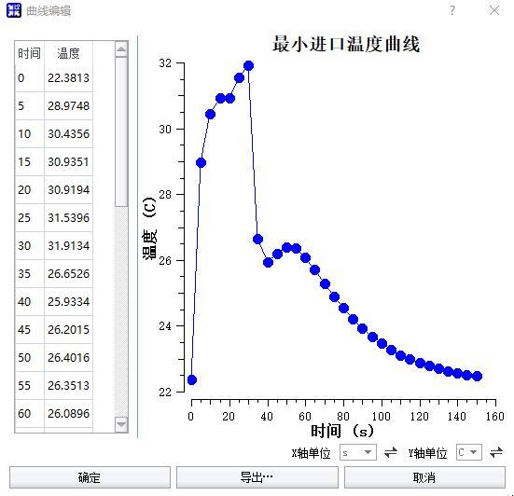
Task: Click the 曲线编辑 app icon in title bar
Action: coord(13,10)
